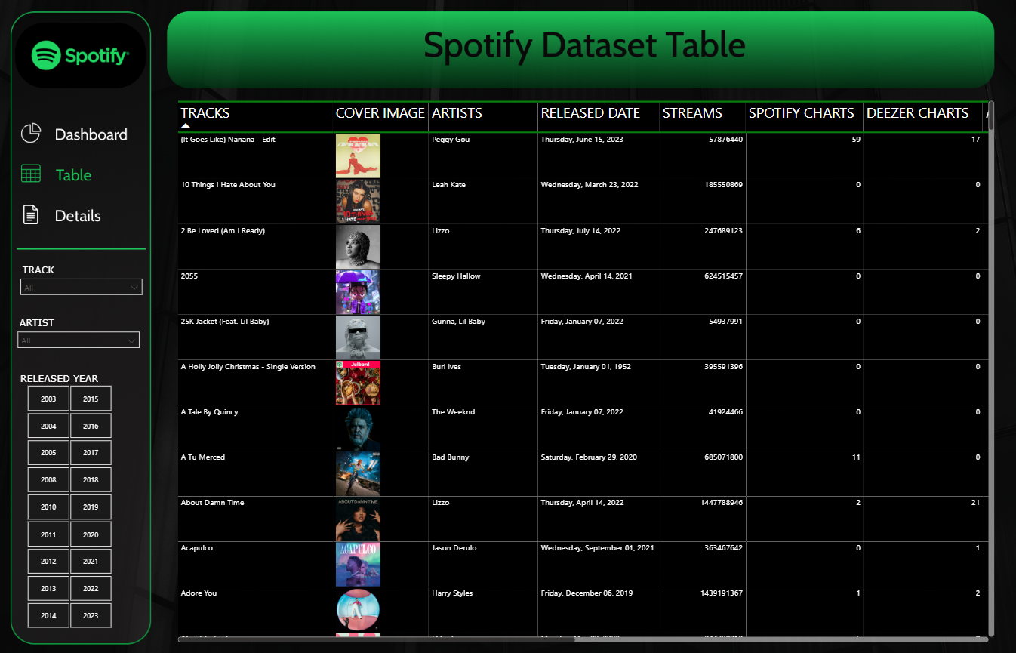Click the sort arrow under the TRACKS header

click(186, 126)
